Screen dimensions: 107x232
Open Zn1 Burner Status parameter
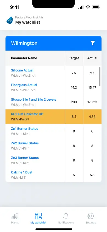24,129
